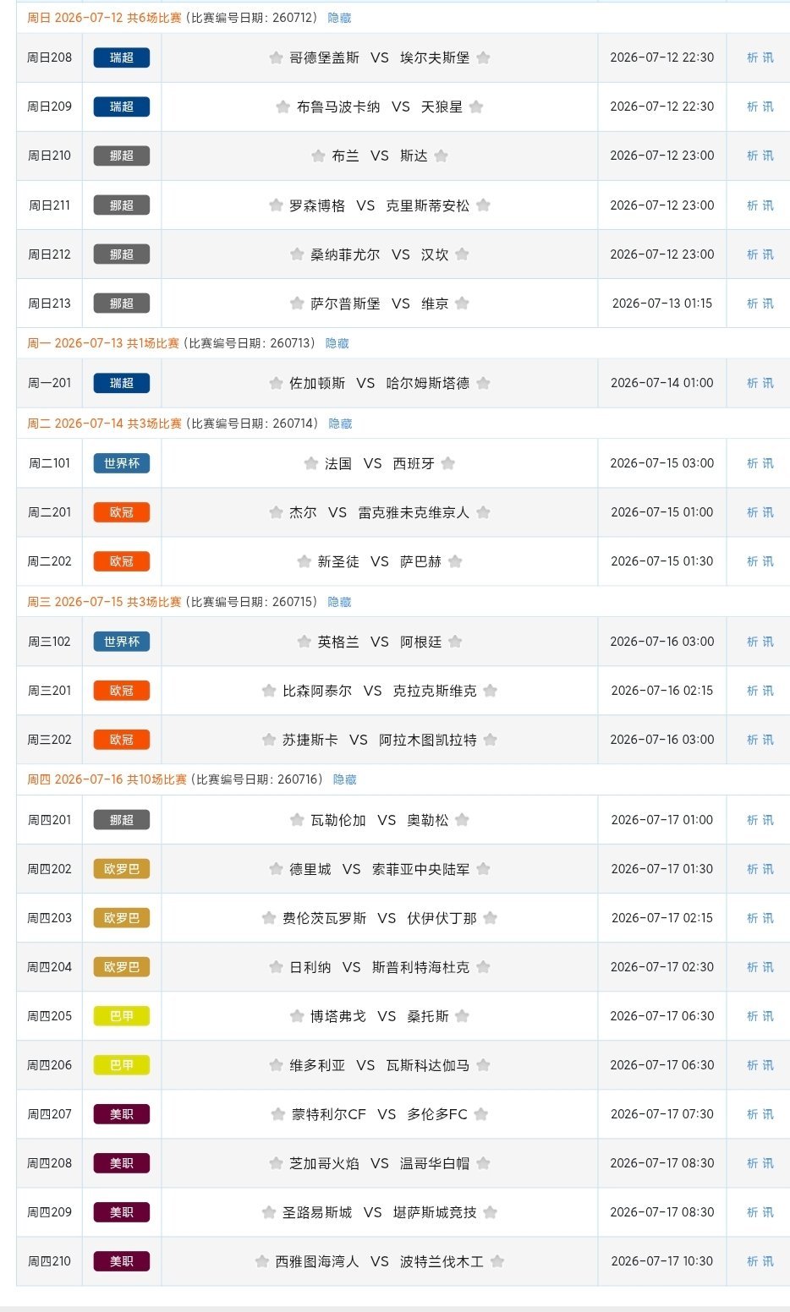Toggle favorite star for 新圣徒

[304, 561]
